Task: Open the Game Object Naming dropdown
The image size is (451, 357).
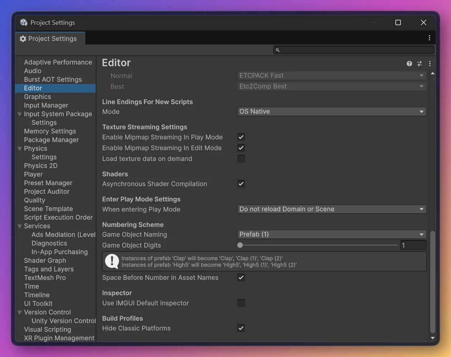Action: 332,234
